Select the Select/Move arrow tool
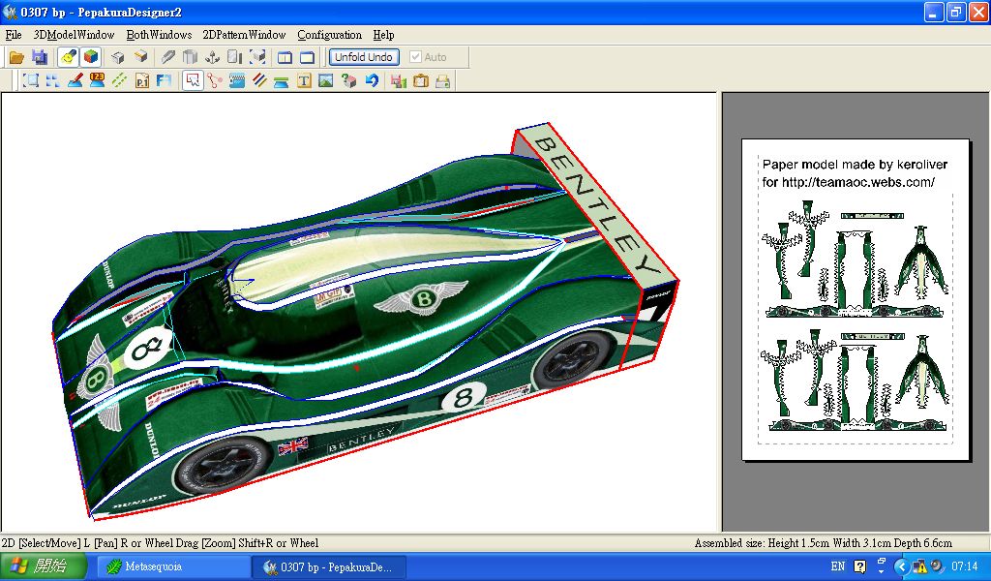 point(193,81)
